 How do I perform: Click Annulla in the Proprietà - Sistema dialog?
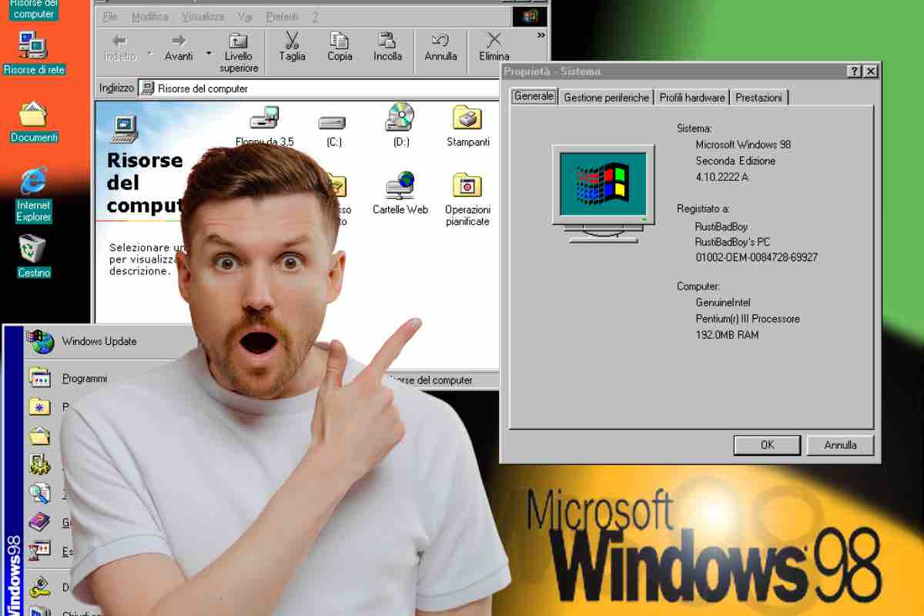(840, 445)
